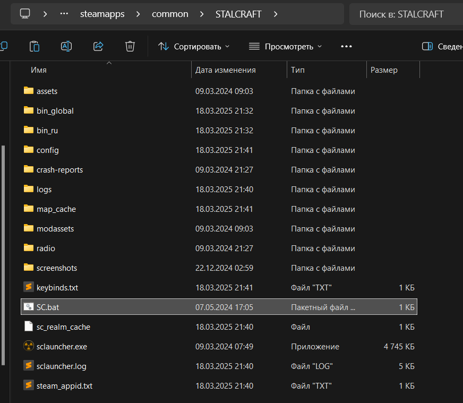Click the date 09.03.2024 07:49
The image size is (463, 403).
click(x=224, y=347)
